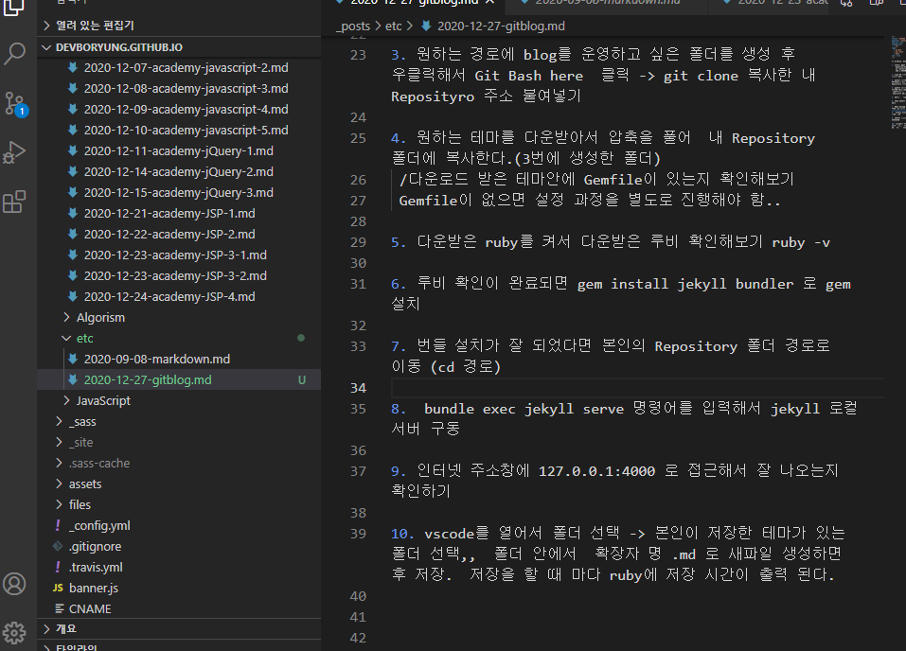Collapse the etc folder
Viewport: 906px width, 651px height.
179,338
